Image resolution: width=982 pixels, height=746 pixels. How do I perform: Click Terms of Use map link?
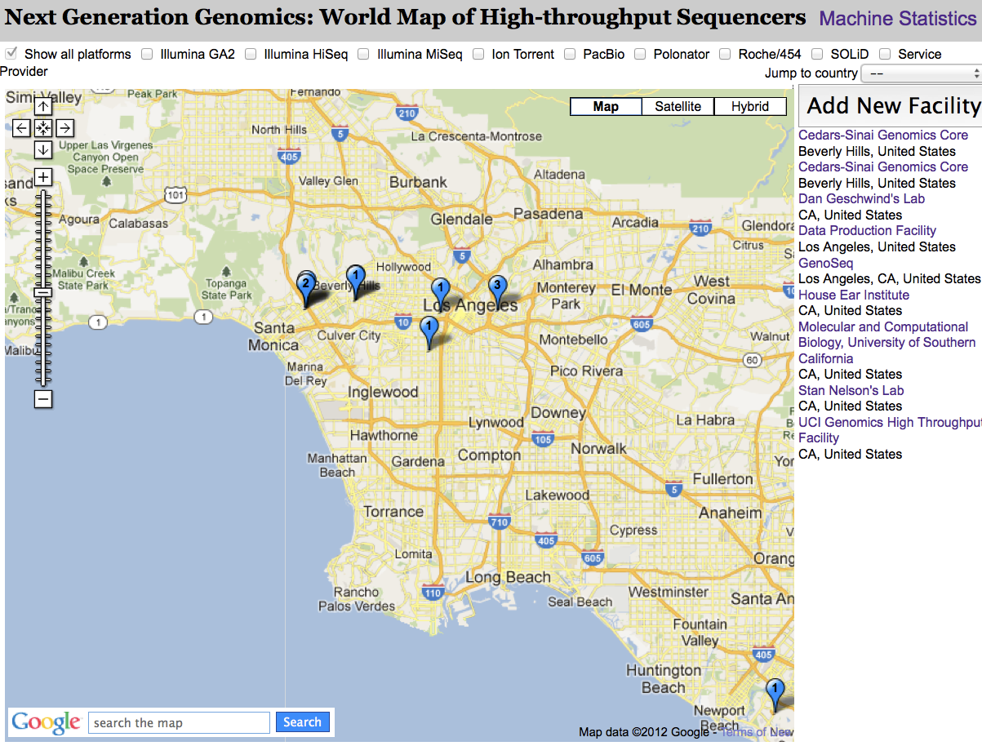pyautogui.click(x=756, y=732)
